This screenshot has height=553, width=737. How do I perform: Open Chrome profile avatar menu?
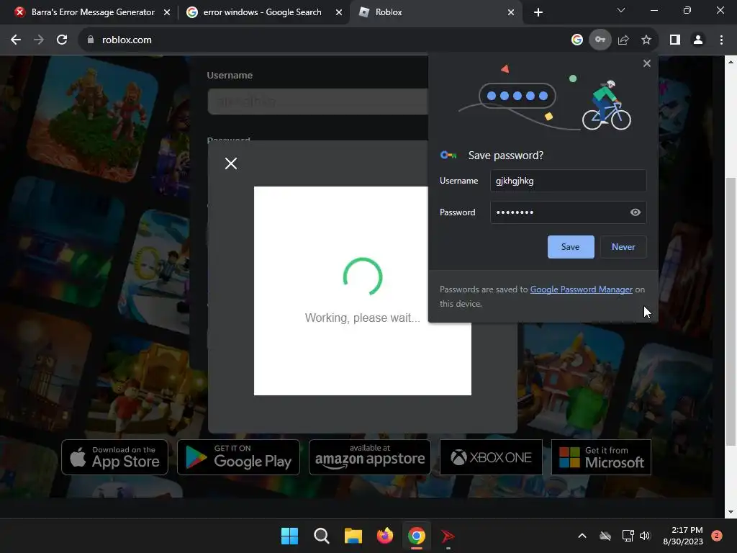click(x=698, y=40)
